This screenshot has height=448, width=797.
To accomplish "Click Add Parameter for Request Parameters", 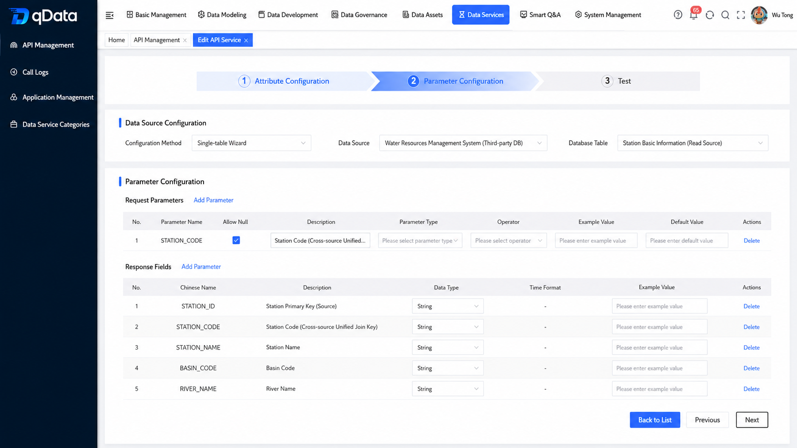I will pos(213,200).
